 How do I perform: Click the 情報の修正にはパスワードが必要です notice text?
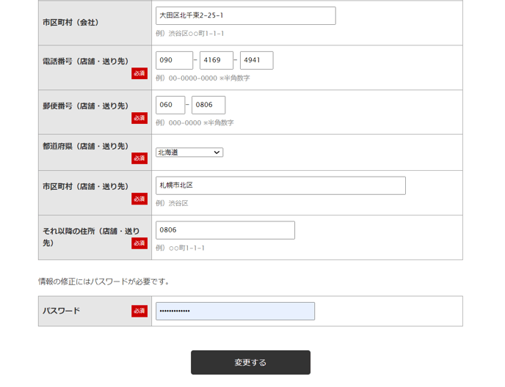(x=103, y=281)
